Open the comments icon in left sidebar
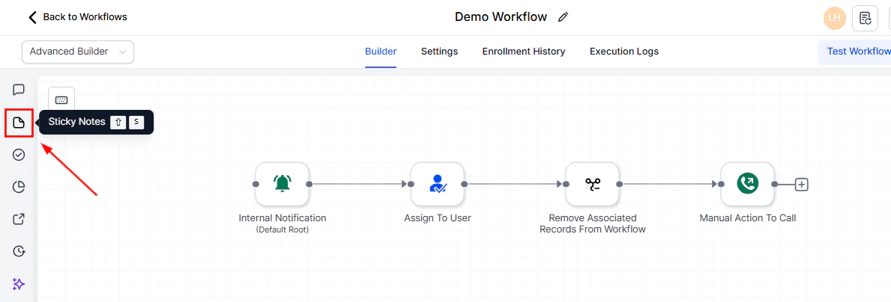The image size is (891, 302). [19, 90]
